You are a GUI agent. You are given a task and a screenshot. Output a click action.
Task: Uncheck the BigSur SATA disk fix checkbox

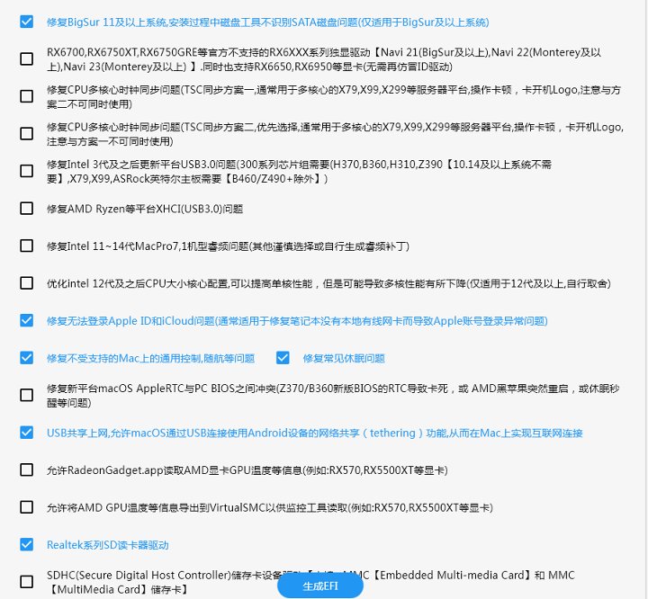26,21
